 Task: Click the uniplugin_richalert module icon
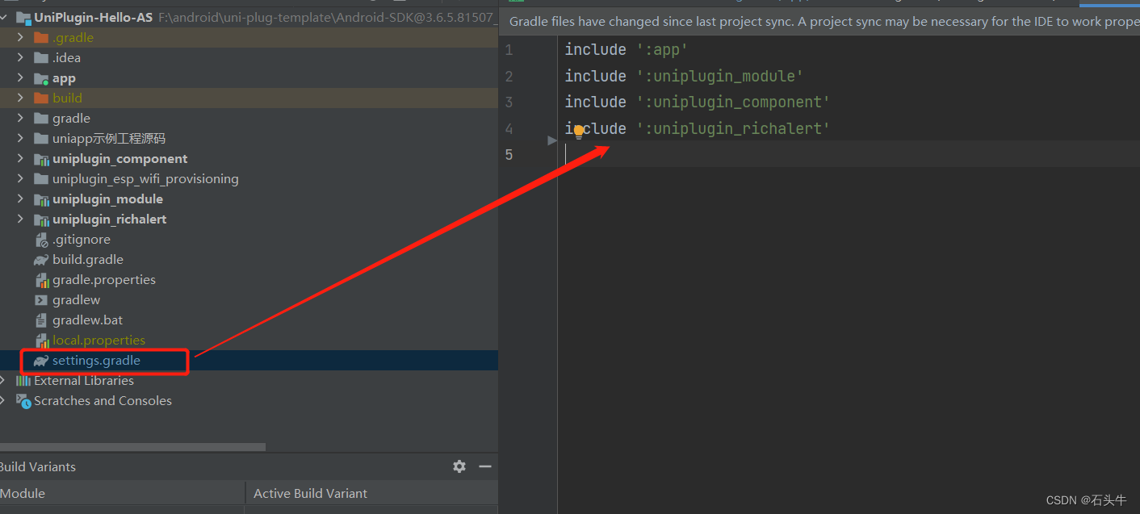(41, 219)
